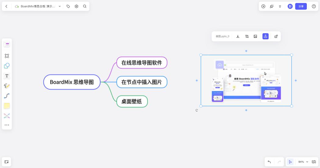This screenshot has width=320, height=168.
Task: Download the selected image
Action: coord(238,36)
